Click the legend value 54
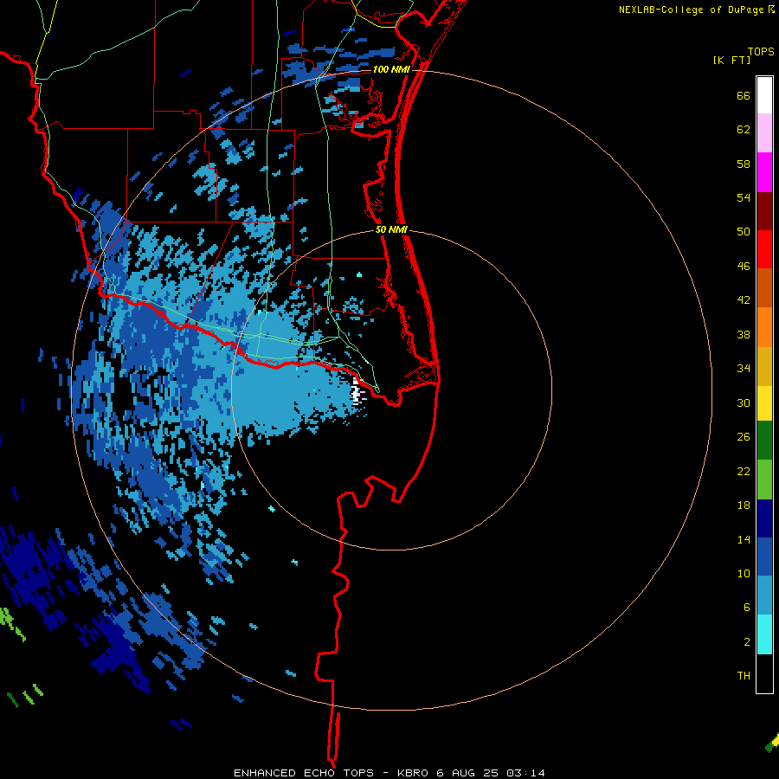Viewport: 779px width, 779px height. pos(744,197)
